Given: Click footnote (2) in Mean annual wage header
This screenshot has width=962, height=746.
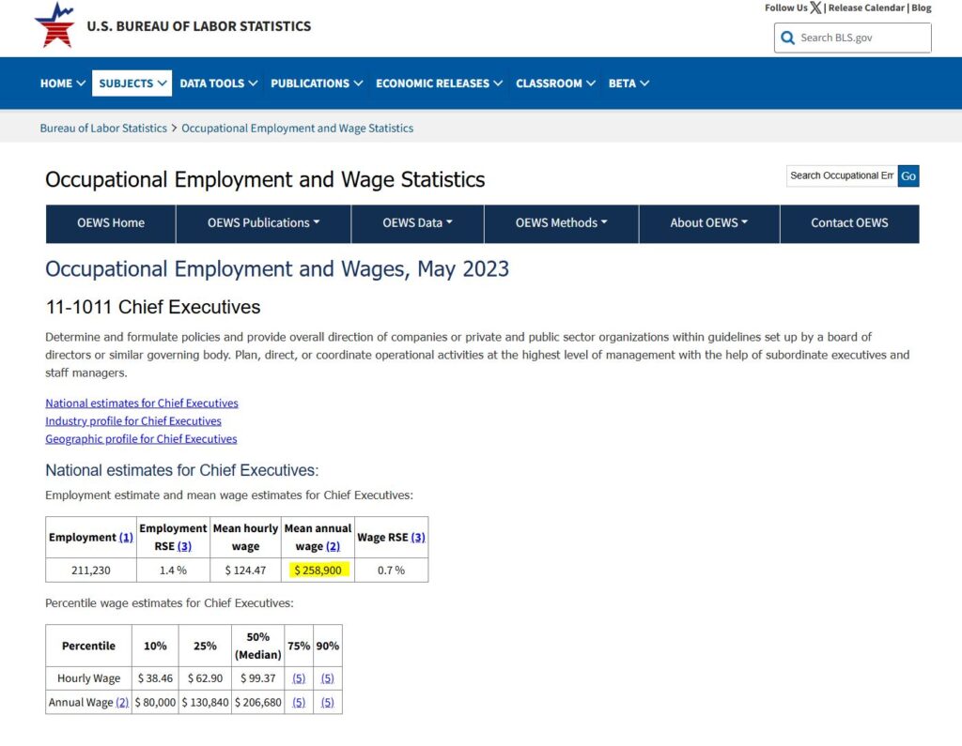Looking at the screenshot, I should click(333, 546).
